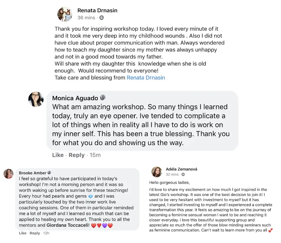
Task: Click Renata Drnasin's profile picture
Action: click(65, 14)
